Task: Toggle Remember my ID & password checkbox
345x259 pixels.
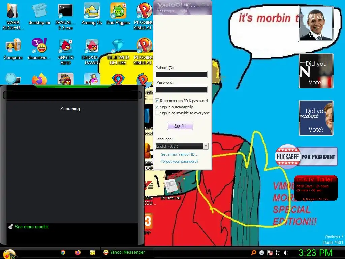Action: click(x=157, y=100)
